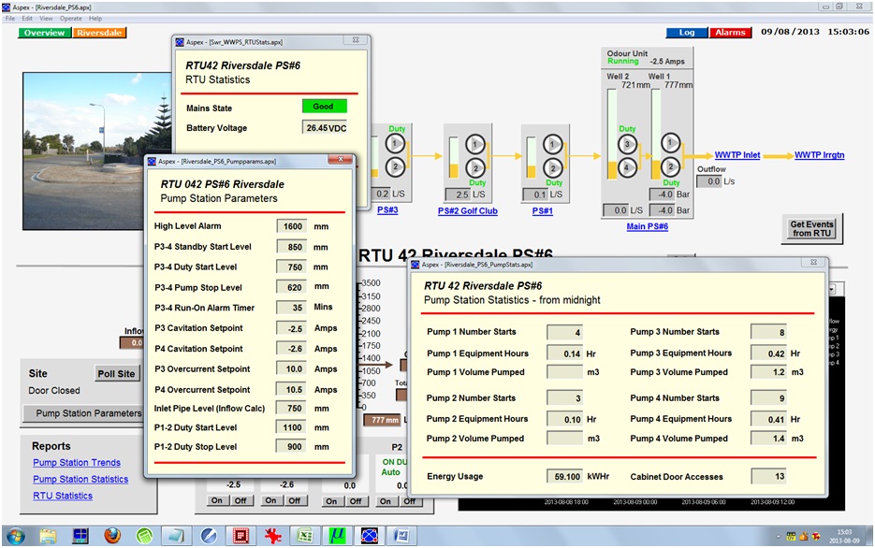Open the red splat taskbar icon
875x548 pixels.
273,536
